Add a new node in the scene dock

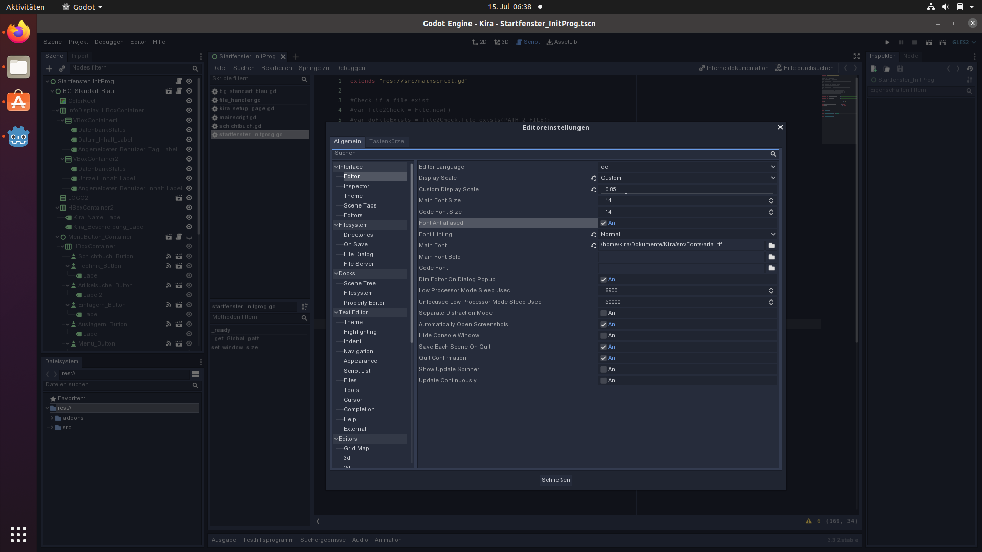[49, 68]
